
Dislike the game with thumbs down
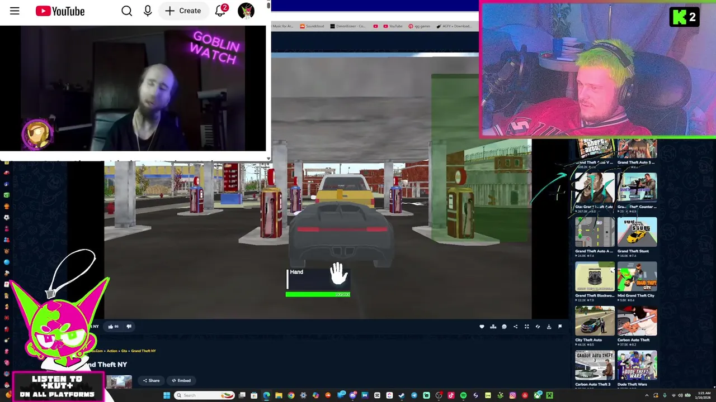(x=129, y=327)
